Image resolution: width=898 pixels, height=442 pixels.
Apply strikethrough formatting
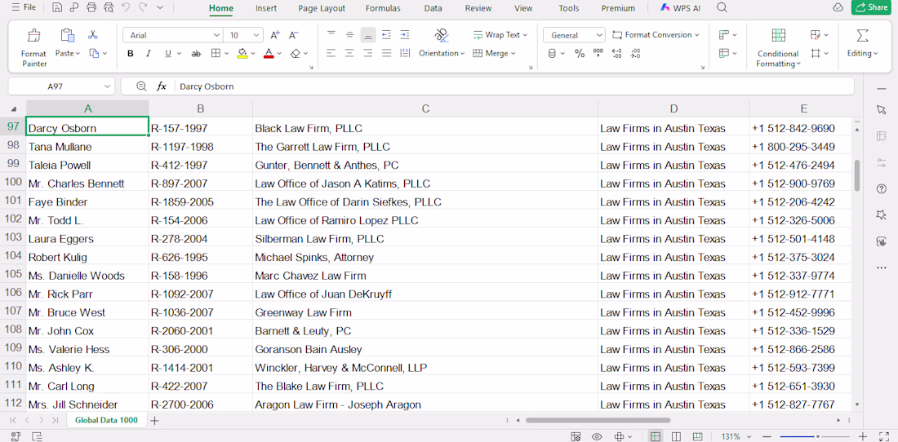point(196,53)
